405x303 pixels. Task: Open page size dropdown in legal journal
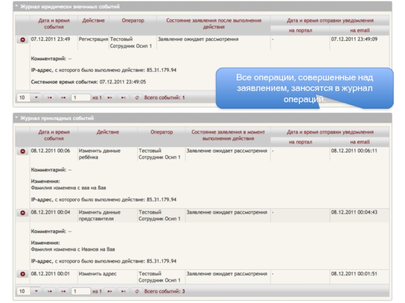tap(36, 97)
